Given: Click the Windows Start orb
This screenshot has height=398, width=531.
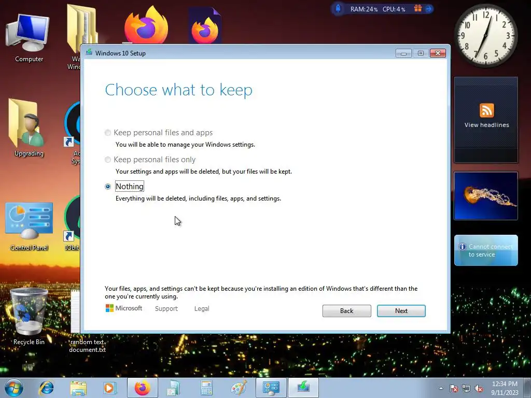Looking at the screenshot, I should (14, 388).
